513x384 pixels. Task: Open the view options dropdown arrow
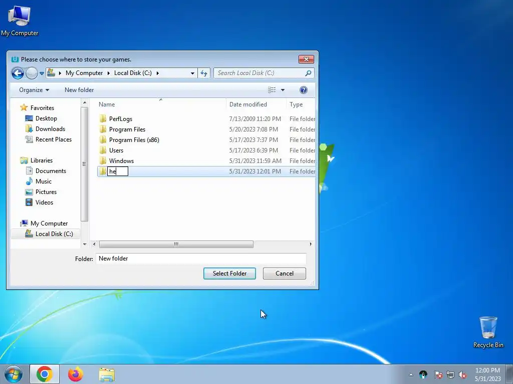[x=283, y=90]
